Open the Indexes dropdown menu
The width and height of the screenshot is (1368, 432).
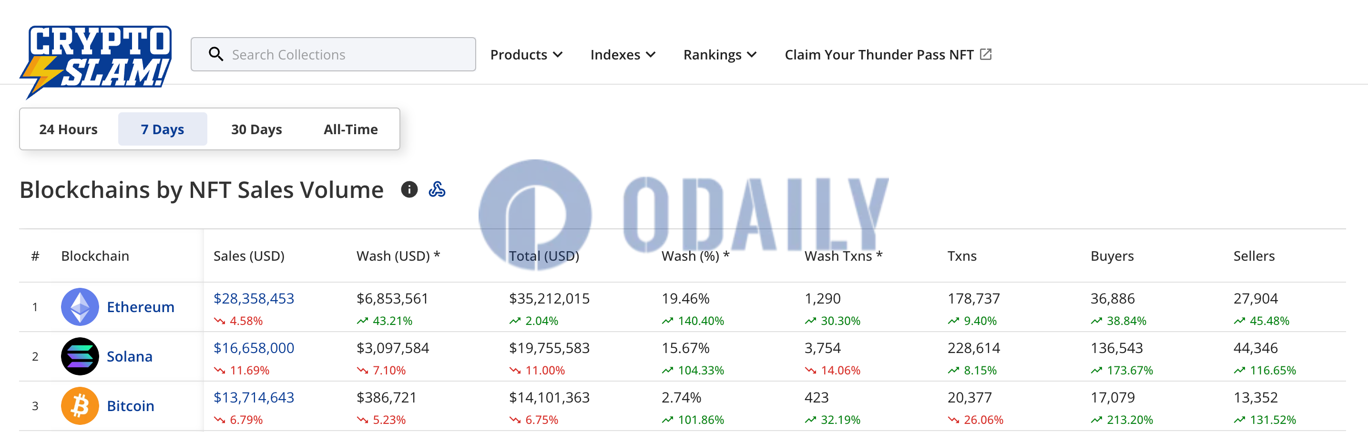click(623, 55)
